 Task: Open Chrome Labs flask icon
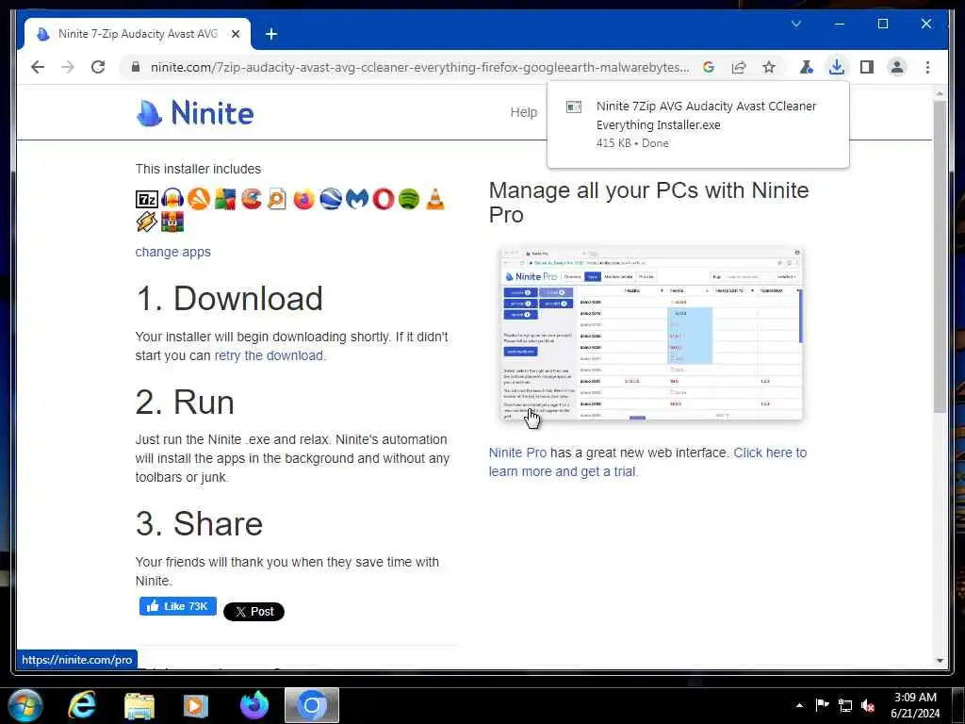[807, 67]
